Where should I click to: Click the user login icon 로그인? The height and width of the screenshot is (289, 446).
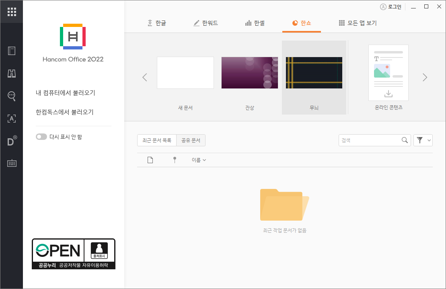[383, 7]
